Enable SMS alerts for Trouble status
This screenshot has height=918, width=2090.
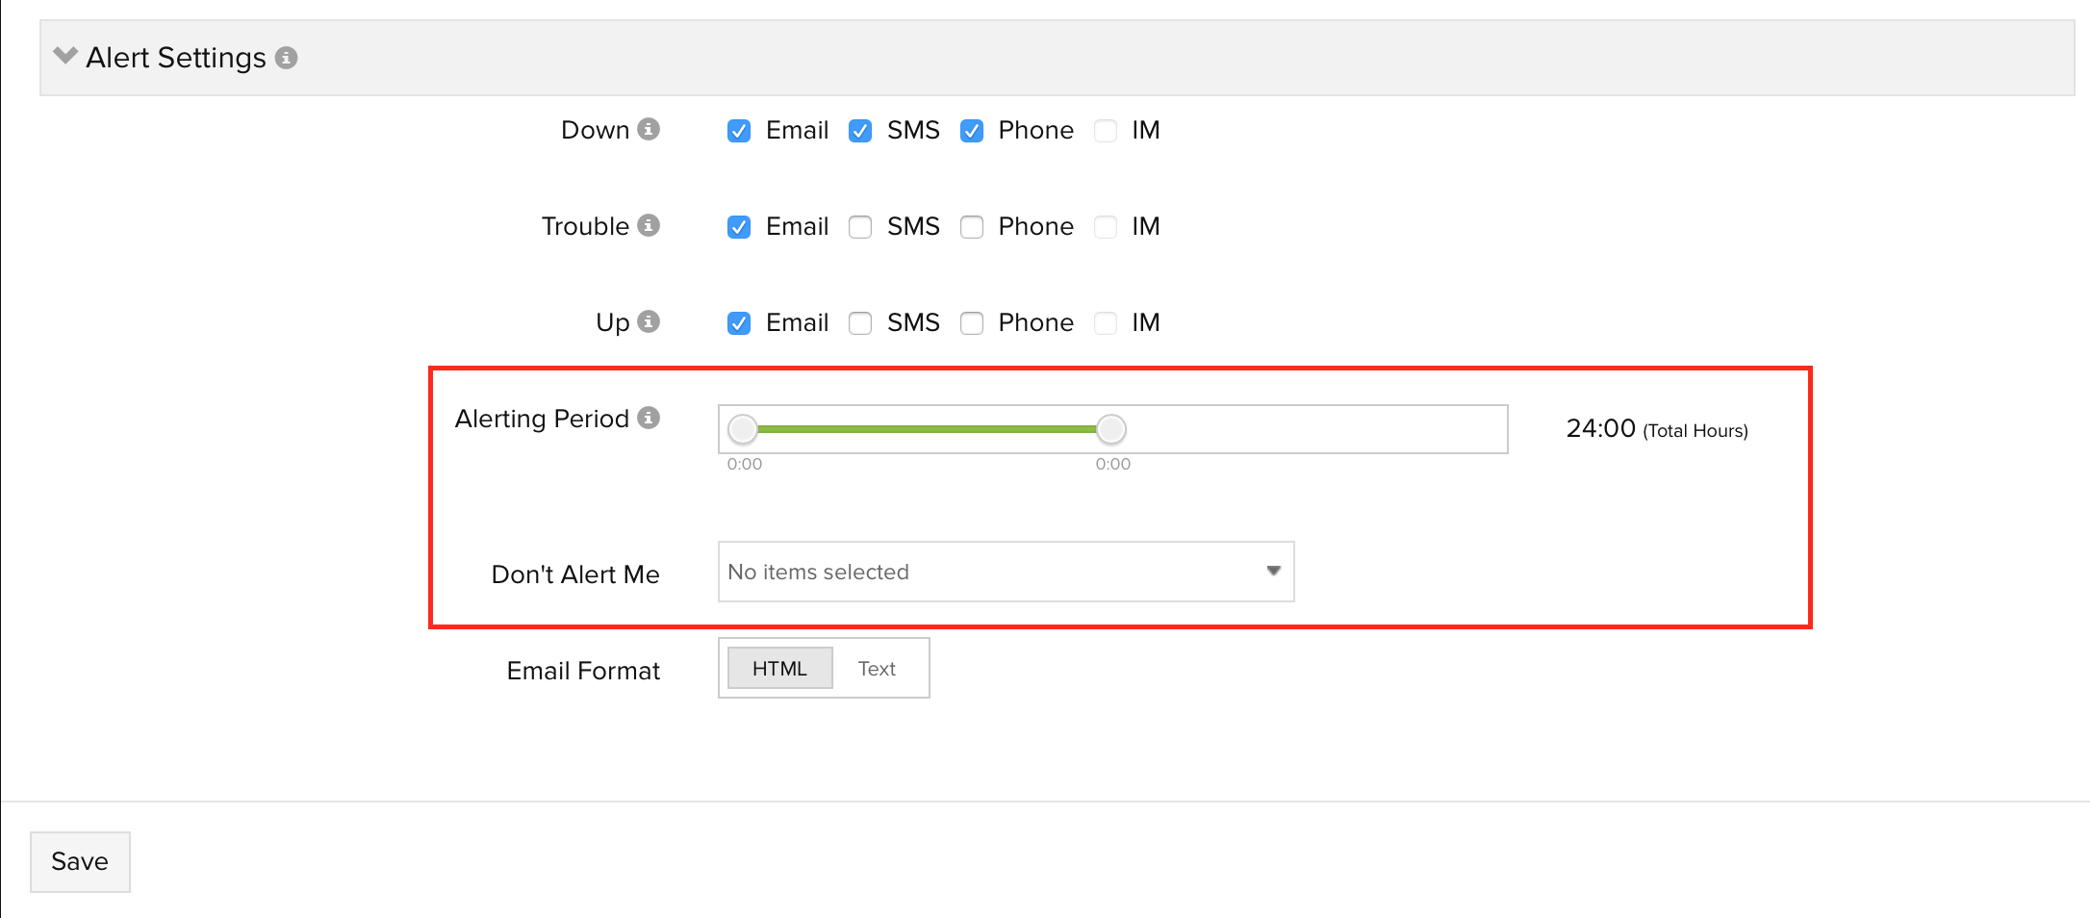pos(860,227)
